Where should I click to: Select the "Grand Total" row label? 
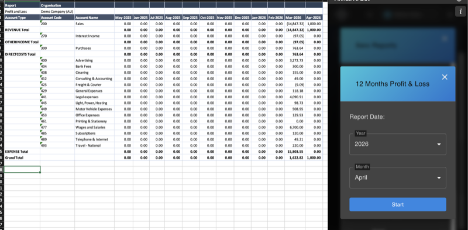click(22, 157)
